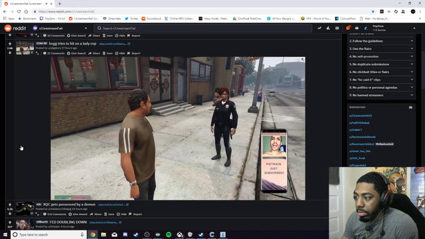Open 32 Comments on bogg post
425x239 pixels.
[x=54, y=53]
